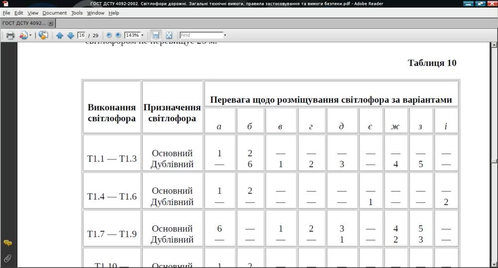Close the ГОСТ ДСТУ 4092 tab
This screenshot has width=498, height=268.
tap(50, 23)
